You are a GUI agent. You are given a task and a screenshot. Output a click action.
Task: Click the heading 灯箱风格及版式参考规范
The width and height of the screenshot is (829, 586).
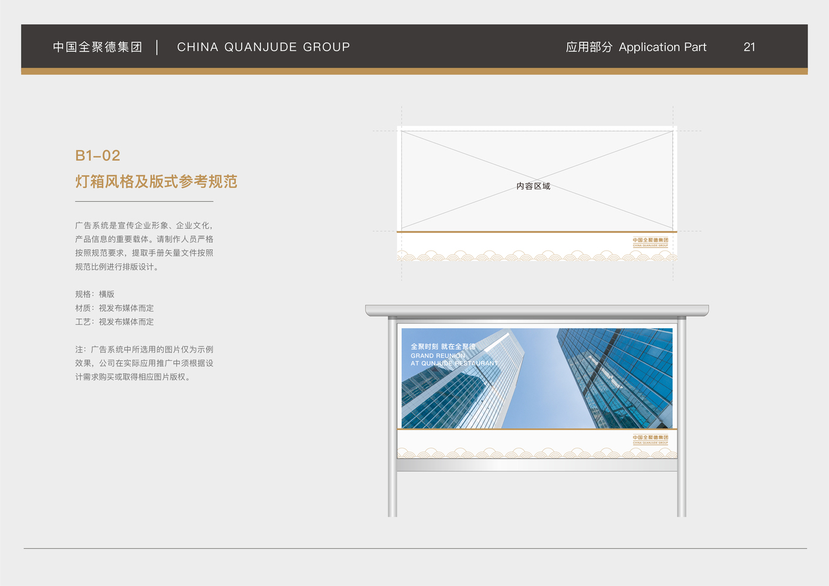pos(156,181)
